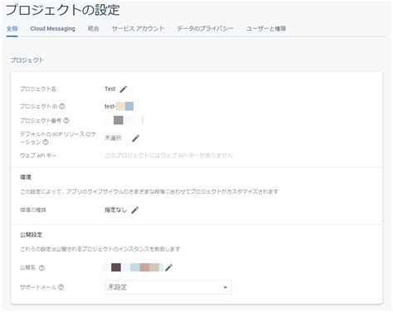Image resolution: width=393 pixels, height=312 pixels.
Task: Click the 未選択 location value
Action: tap(113, 138)
